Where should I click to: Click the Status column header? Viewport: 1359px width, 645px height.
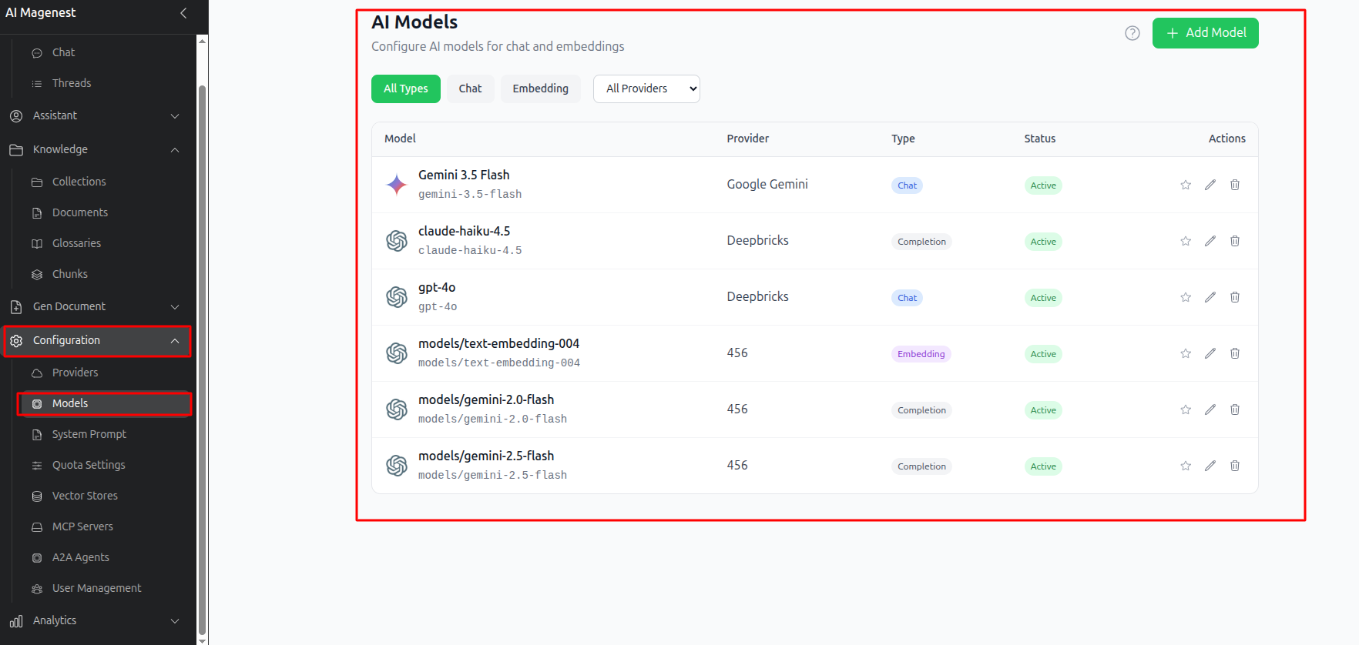1040,139
